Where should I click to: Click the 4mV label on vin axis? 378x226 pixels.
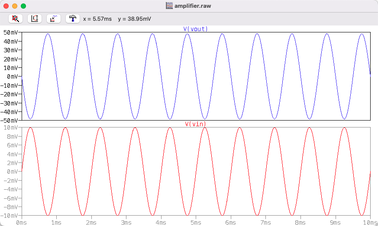12,154
